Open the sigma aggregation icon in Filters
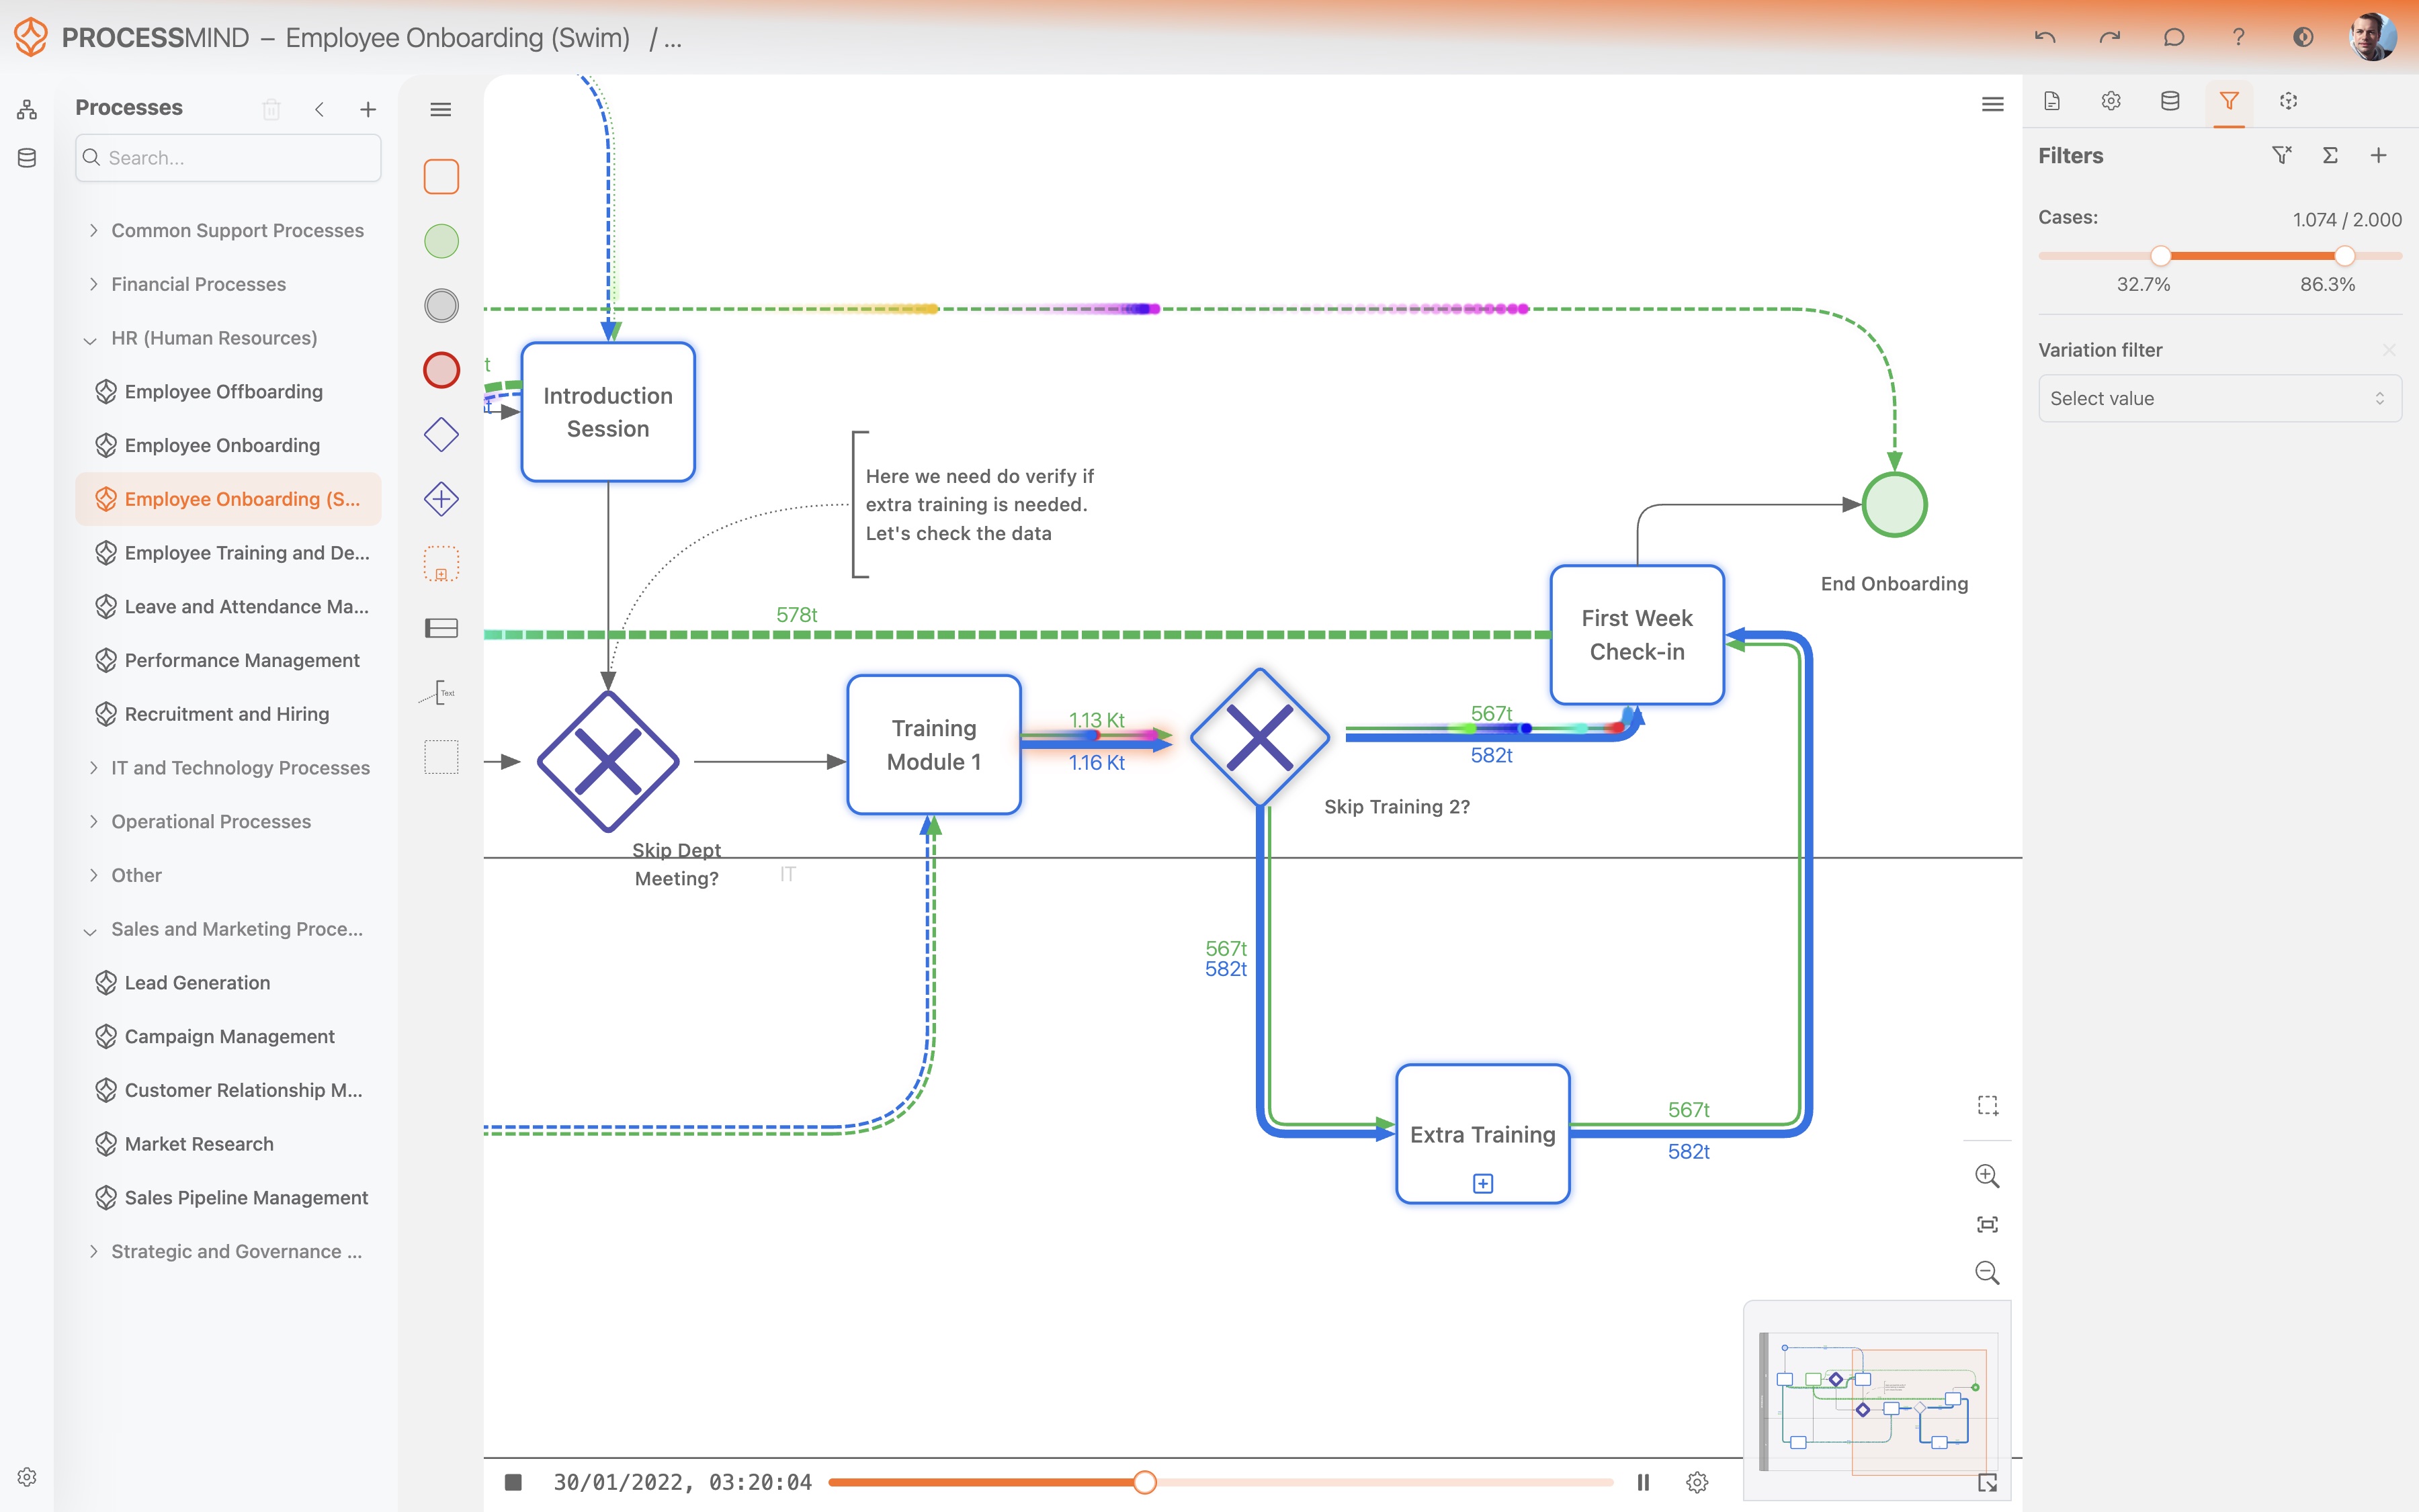 pyautogui.click(x=2330, y=155)
